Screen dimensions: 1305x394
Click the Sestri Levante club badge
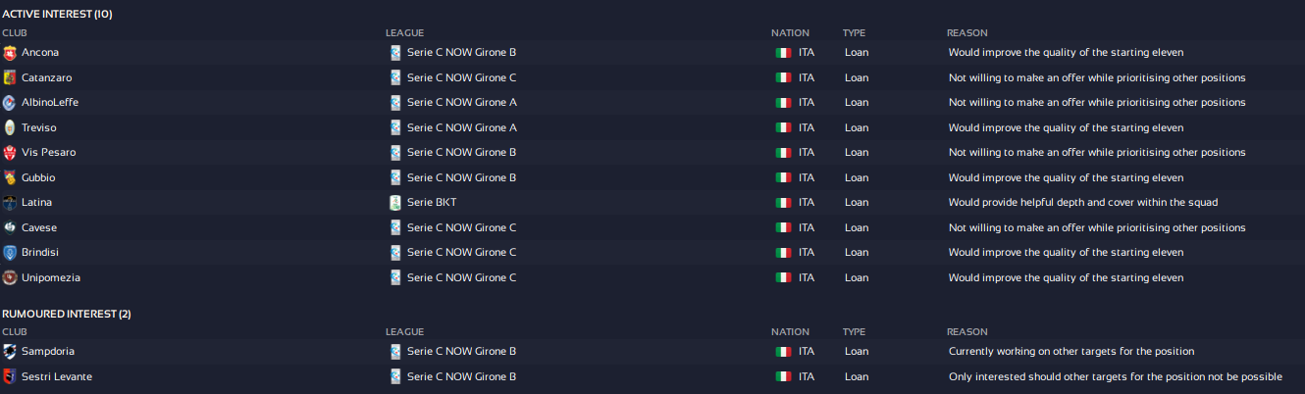click(10, 377)
